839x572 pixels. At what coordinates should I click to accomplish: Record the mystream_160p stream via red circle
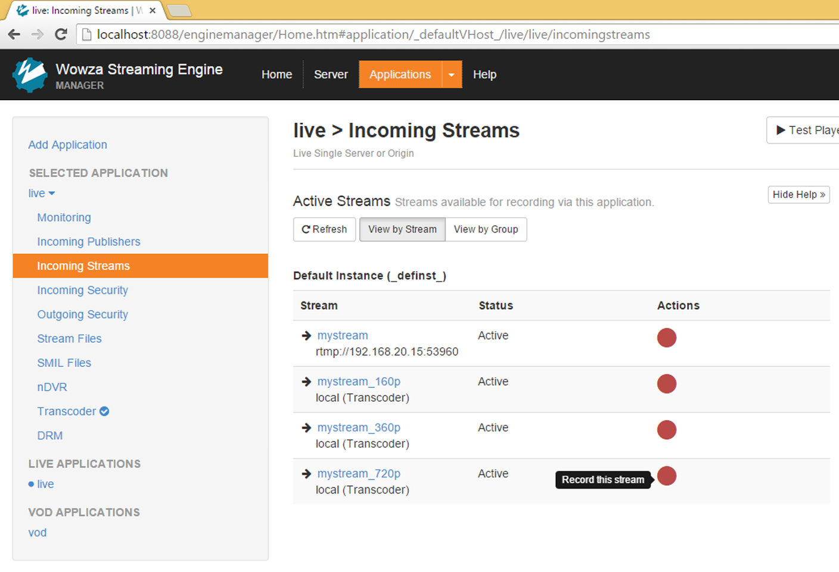[x=666, y=384]
